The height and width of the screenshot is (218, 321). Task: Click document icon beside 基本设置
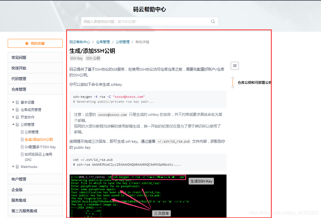(x=17, y=102)
